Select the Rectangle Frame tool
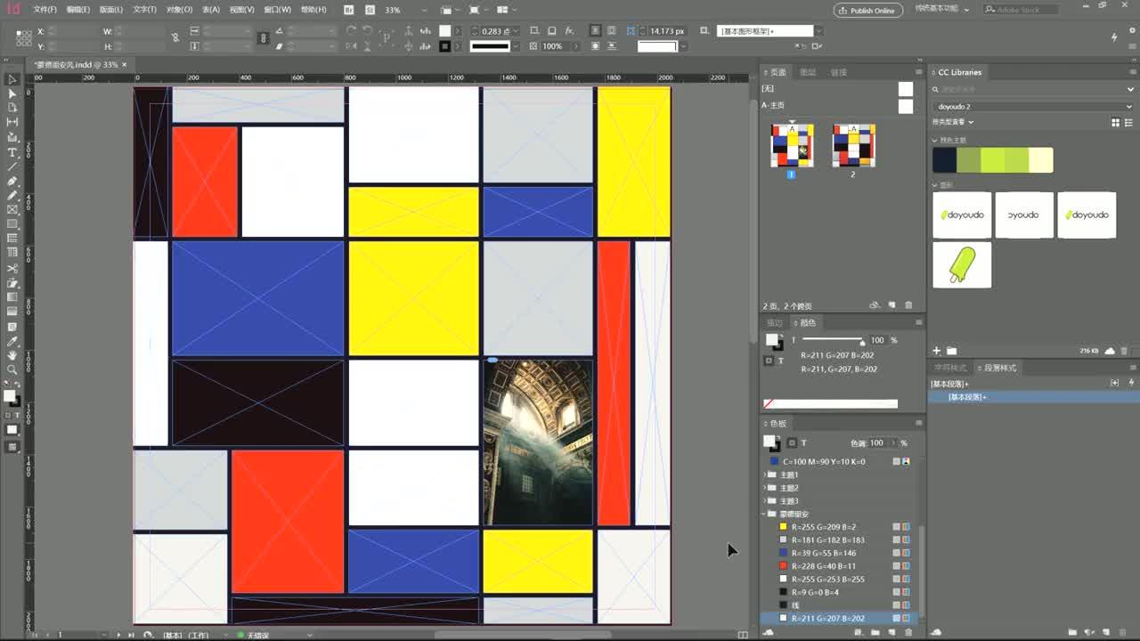 pos(12,209)
